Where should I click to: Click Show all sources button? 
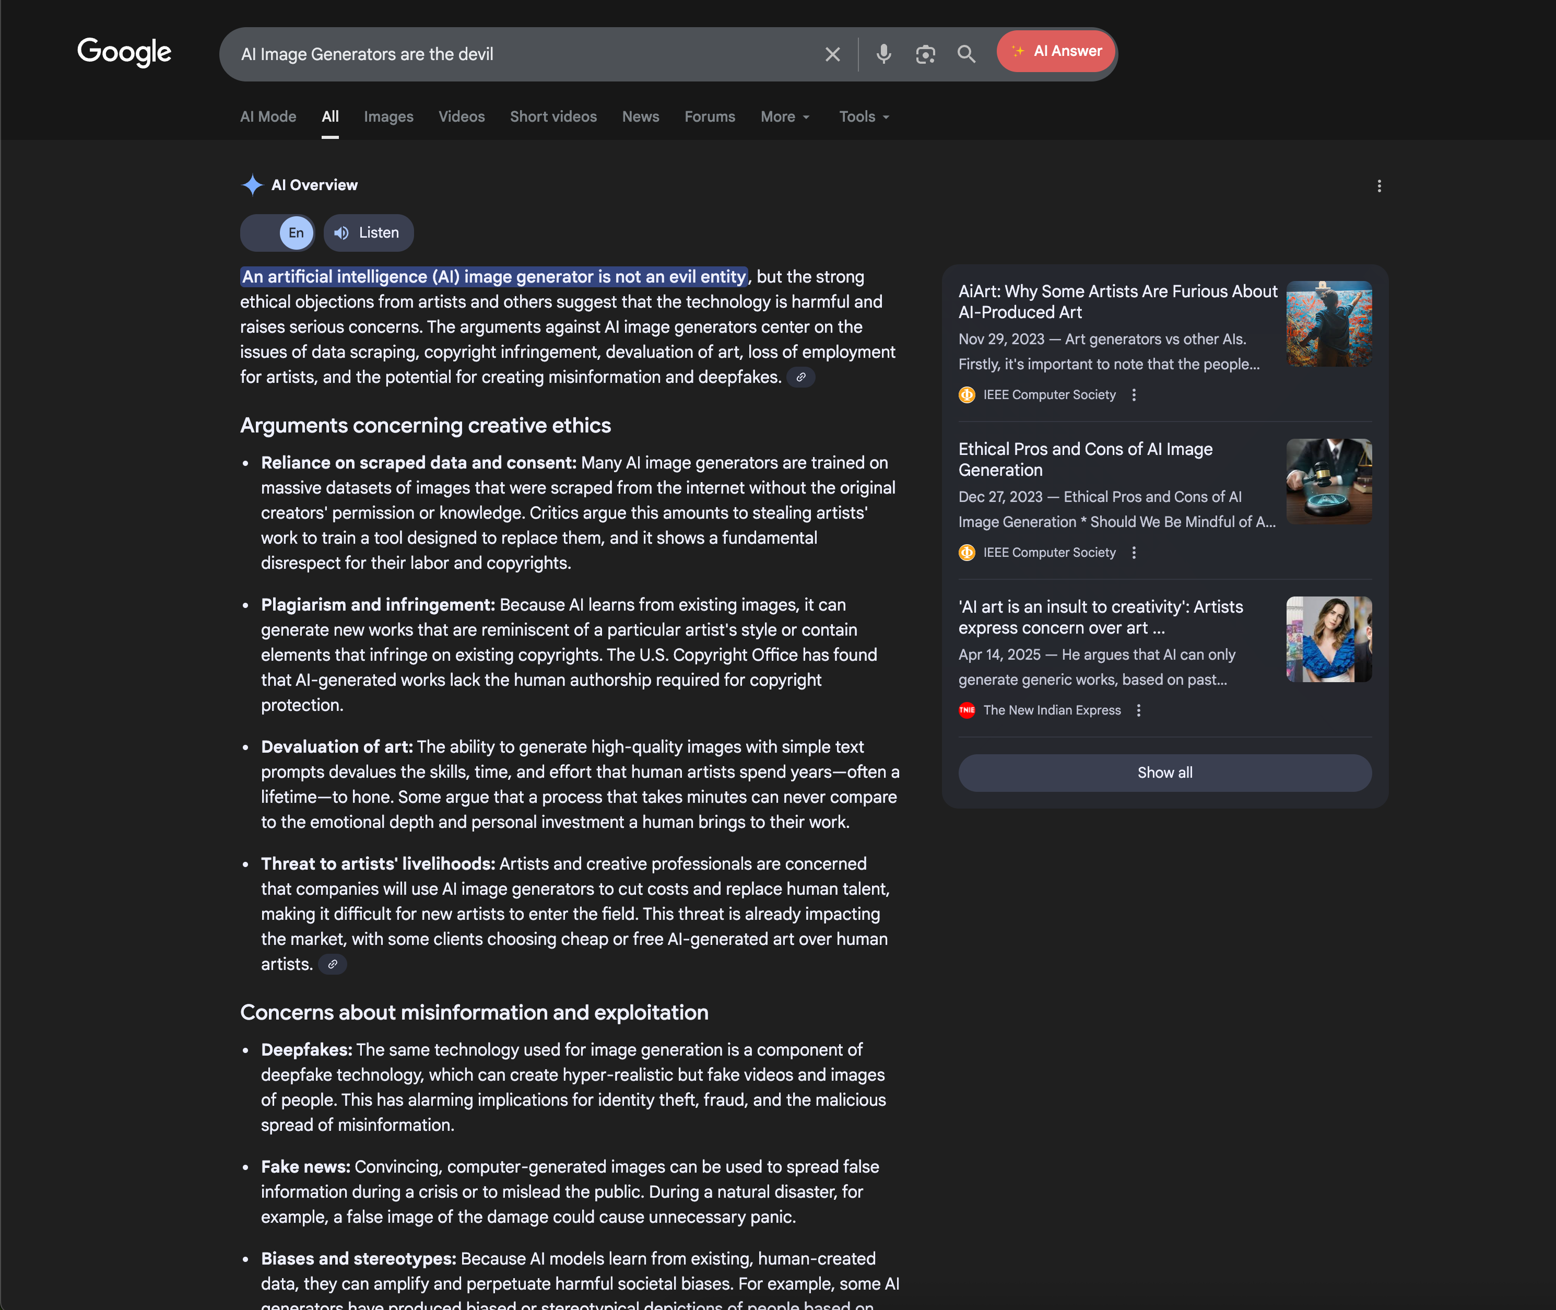point(1164,773)
